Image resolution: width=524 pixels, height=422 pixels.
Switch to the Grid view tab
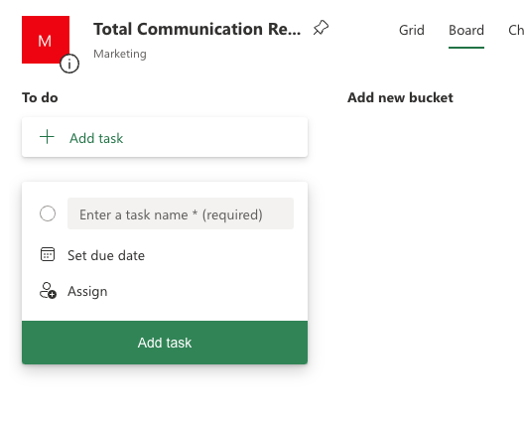(412, 30)
